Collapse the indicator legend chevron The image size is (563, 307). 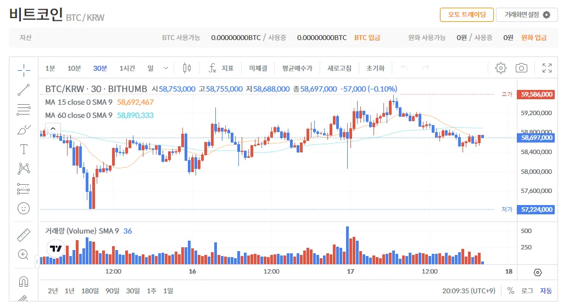coord(53,129)
